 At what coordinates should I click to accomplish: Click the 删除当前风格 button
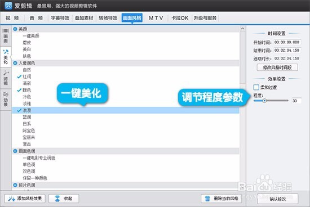[x=222, y=199]
